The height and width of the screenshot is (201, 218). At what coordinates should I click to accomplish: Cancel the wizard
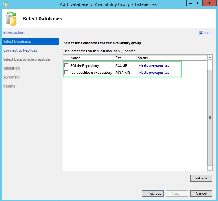point(201,194)
